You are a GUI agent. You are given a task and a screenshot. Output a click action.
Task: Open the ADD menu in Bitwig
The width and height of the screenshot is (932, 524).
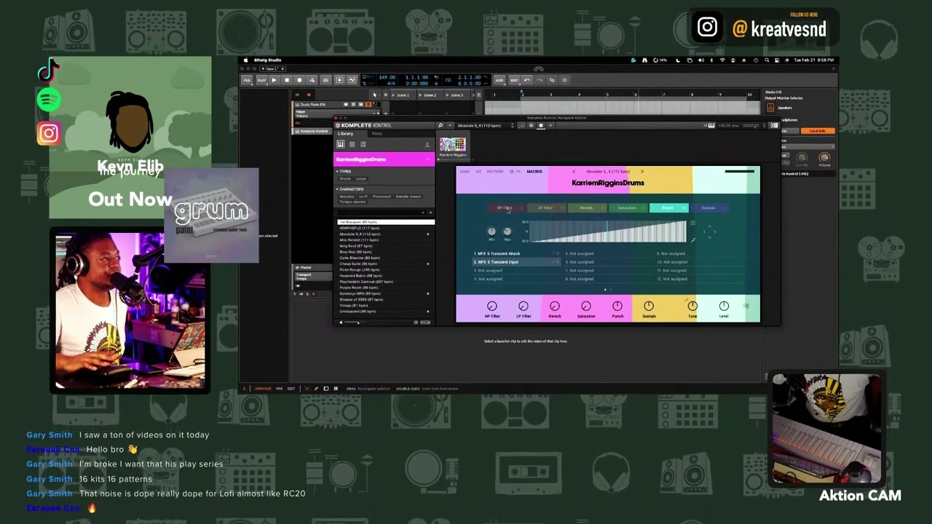pos(499,80)
